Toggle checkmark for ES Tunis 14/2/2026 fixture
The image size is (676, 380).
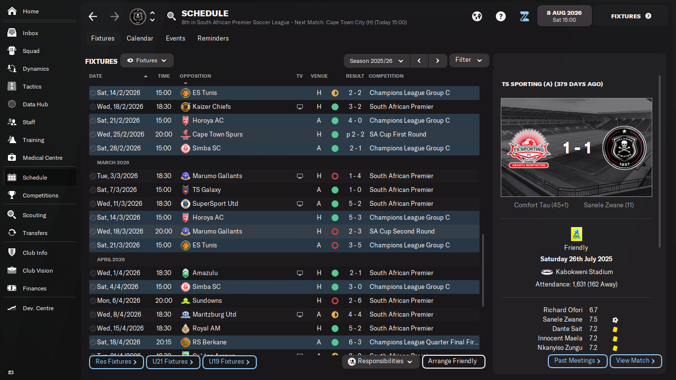93,93
